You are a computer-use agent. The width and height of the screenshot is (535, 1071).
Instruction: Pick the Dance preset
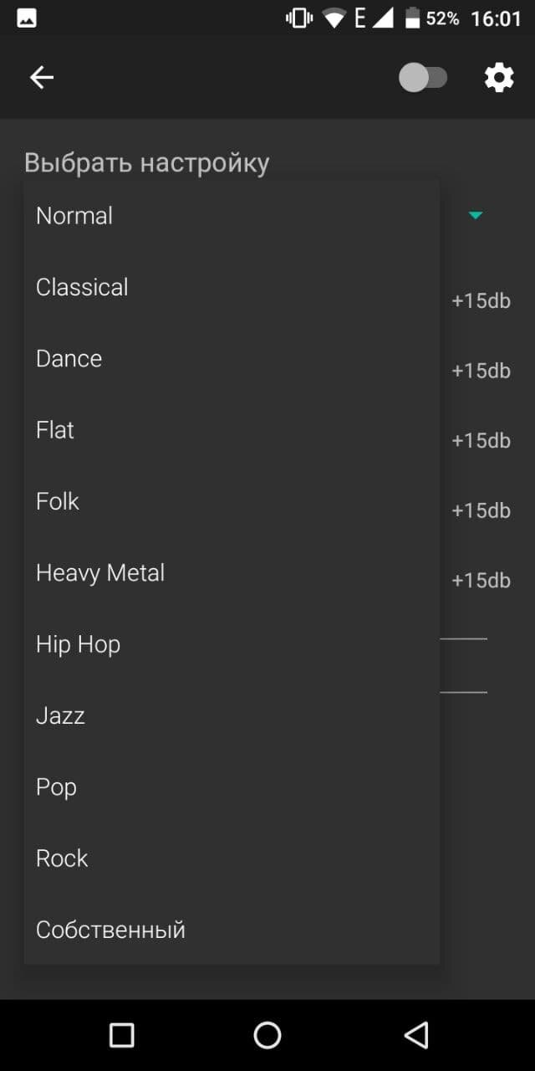232,358
